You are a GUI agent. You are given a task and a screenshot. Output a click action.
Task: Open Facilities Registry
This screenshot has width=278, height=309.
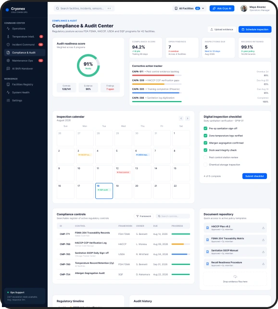pos(25,84)
